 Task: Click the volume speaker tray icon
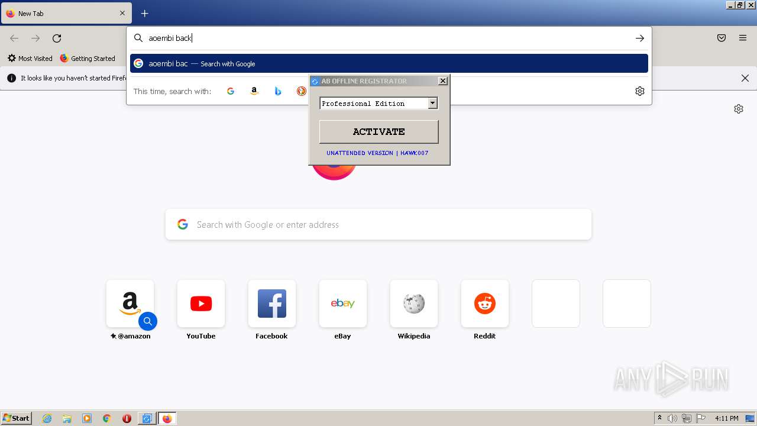672,418
